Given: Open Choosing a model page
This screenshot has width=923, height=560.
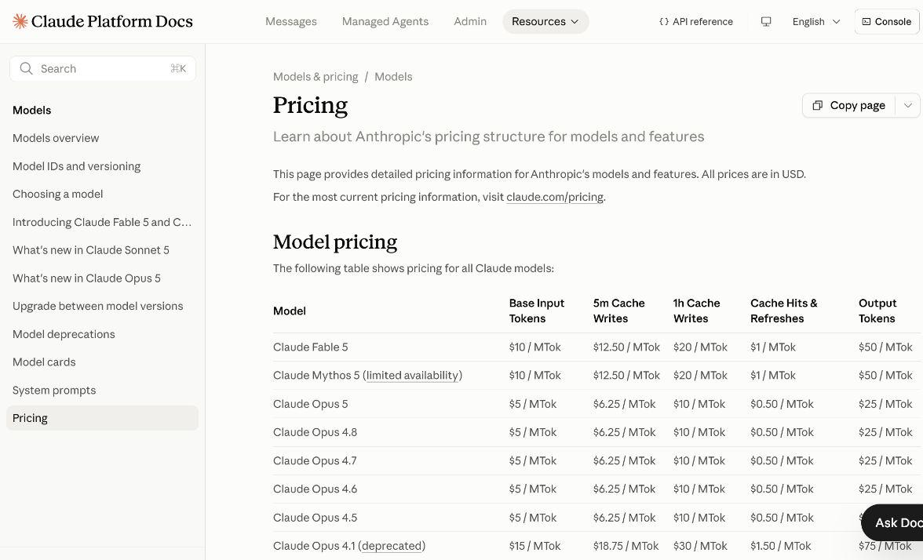Looking at the screenshot, I should click(x=58, y=195).
